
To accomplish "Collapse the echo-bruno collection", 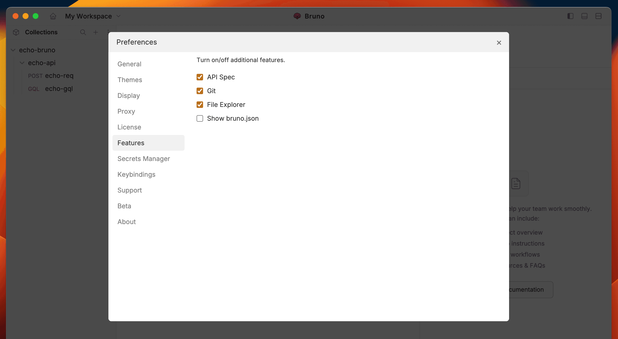I will pyautogui.click(x=13, y=50).
